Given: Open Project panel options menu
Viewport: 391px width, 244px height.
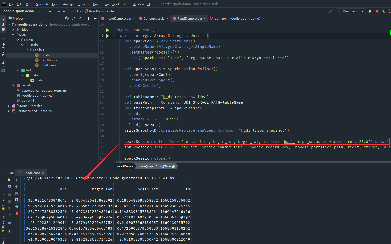Looking at the screenshot, I should tap(88, 18).
